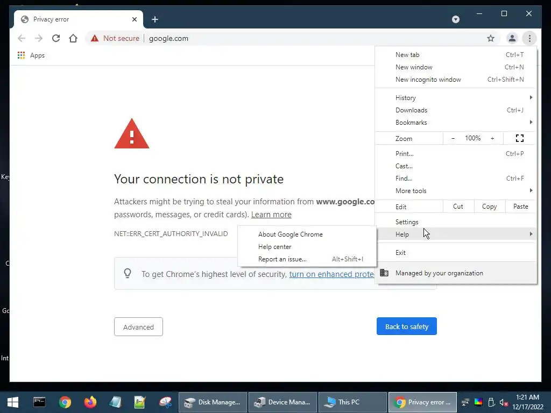
Task: Choose Find in Chrome menu
Action: point(456,178)
